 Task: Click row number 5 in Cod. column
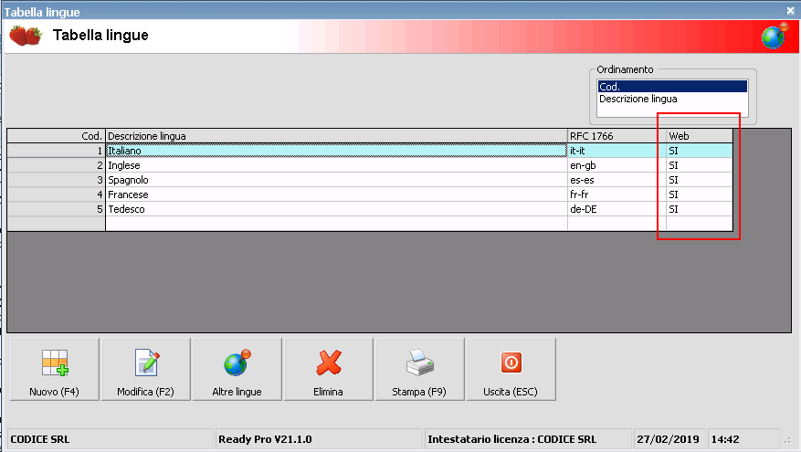pos(57,209)
